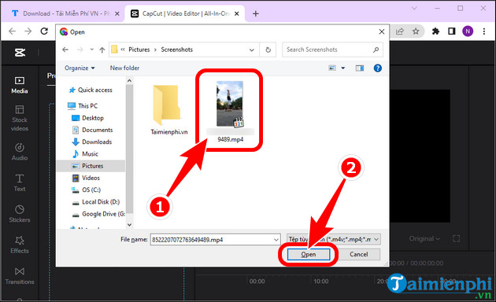
Task: Expand the address path dropdown
Action: coord(251,50)
